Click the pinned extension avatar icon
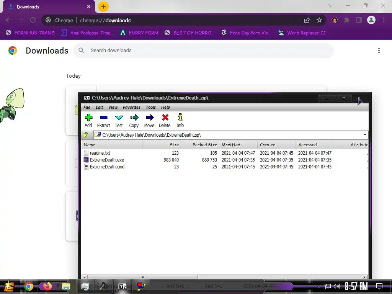The height and width of the screenshot is (294, 392). pyautogui.click(x=335, y=20)
